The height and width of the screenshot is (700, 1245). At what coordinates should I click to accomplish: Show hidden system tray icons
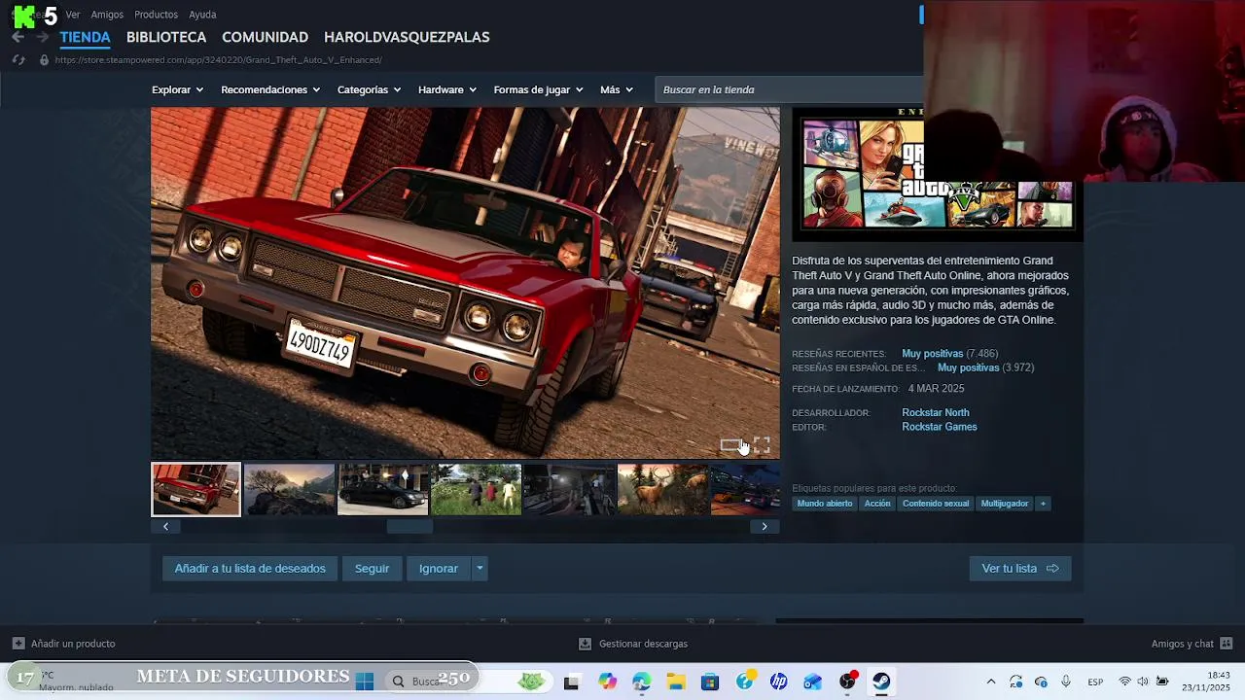[991, 682]
